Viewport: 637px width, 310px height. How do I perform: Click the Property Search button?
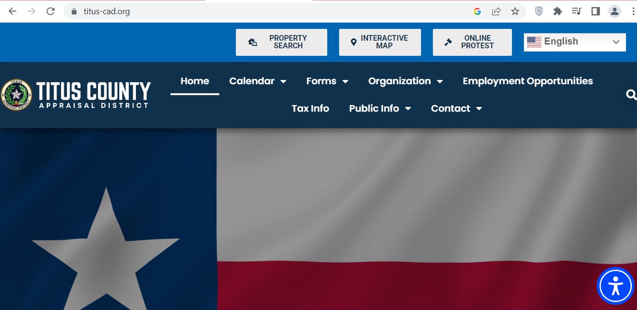(x=281, y=42)
